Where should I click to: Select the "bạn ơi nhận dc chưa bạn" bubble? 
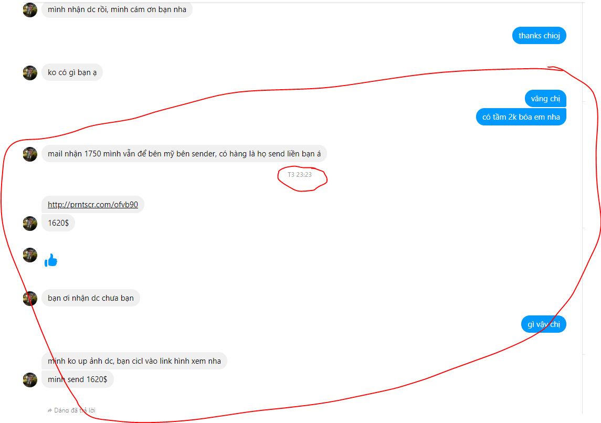[x=90, y=298]
